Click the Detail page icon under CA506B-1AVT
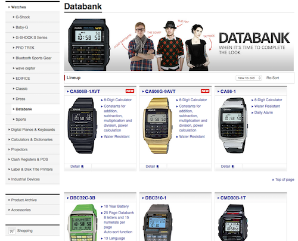The width and height of the screenshot is (298, 241). (x=82, y=167)
